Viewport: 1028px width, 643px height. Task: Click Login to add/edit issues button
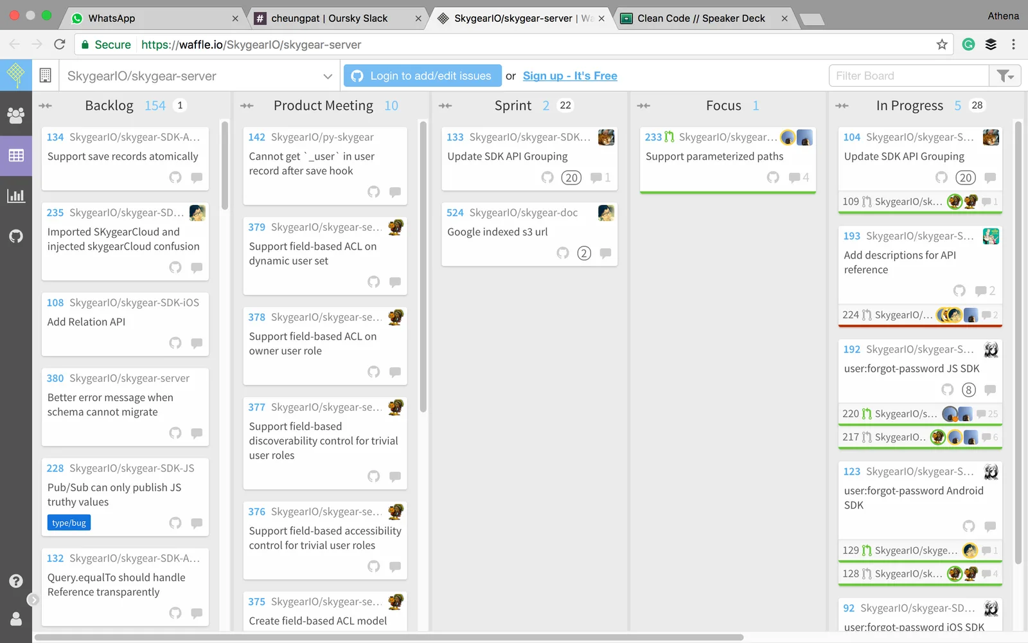click(423, 76)
